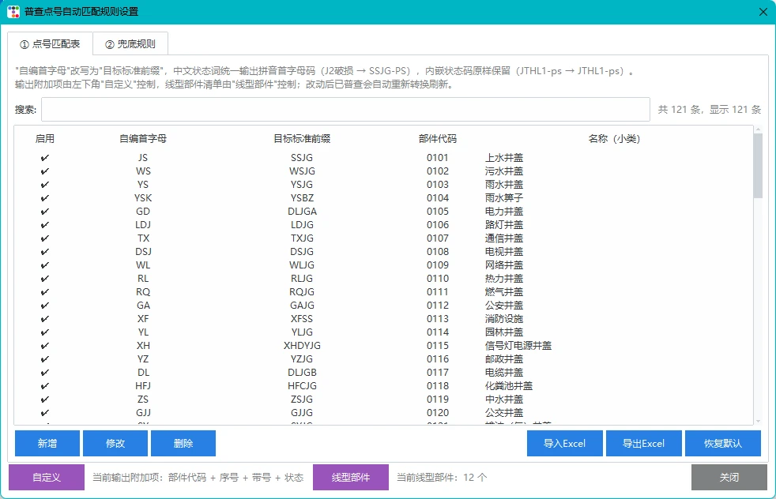The width and height of the screenshot is (776, 499).
Task: Click the 导入Excel button
Action: point(565,443)
